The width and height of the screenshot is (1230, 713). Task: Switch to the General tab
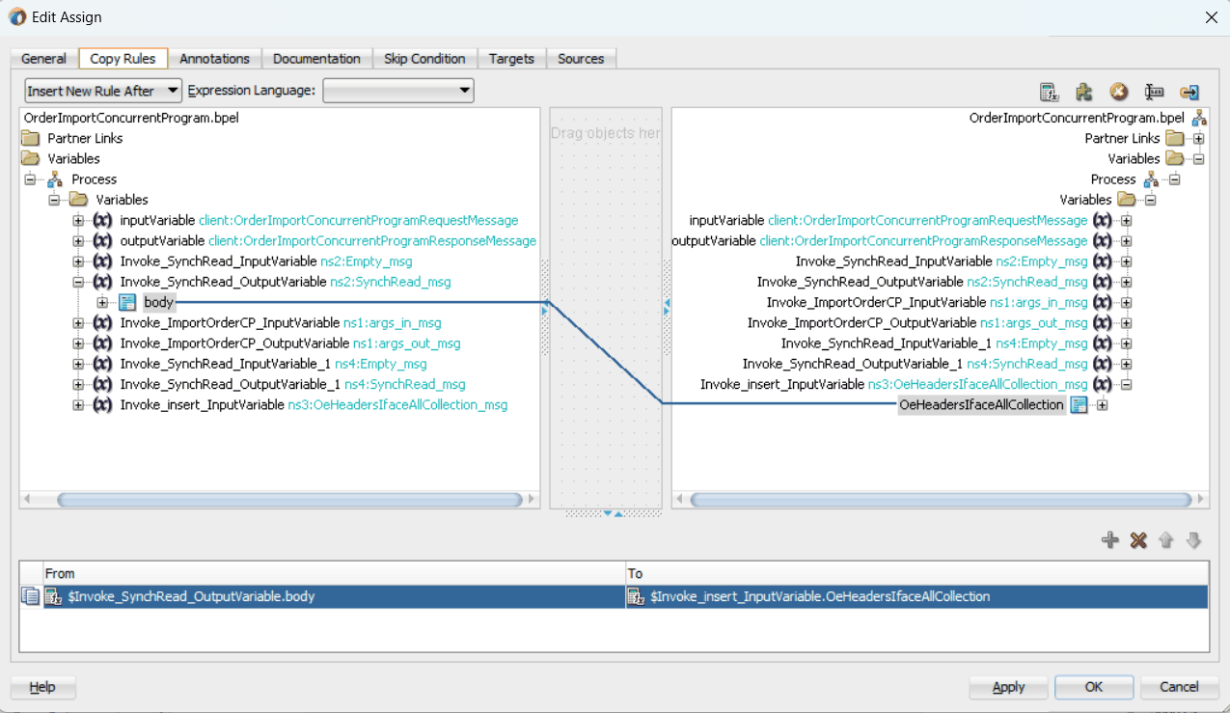click(x=44, y=59)
